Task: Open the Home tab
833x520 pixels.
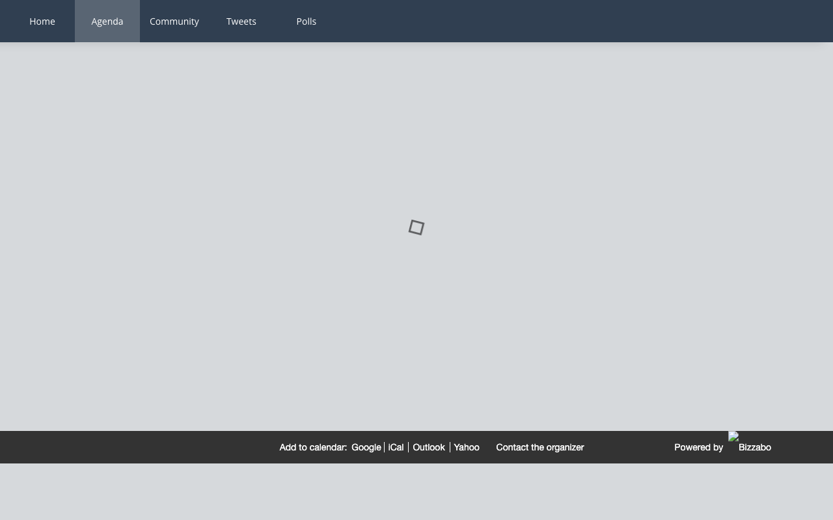Action: (42, 21)
